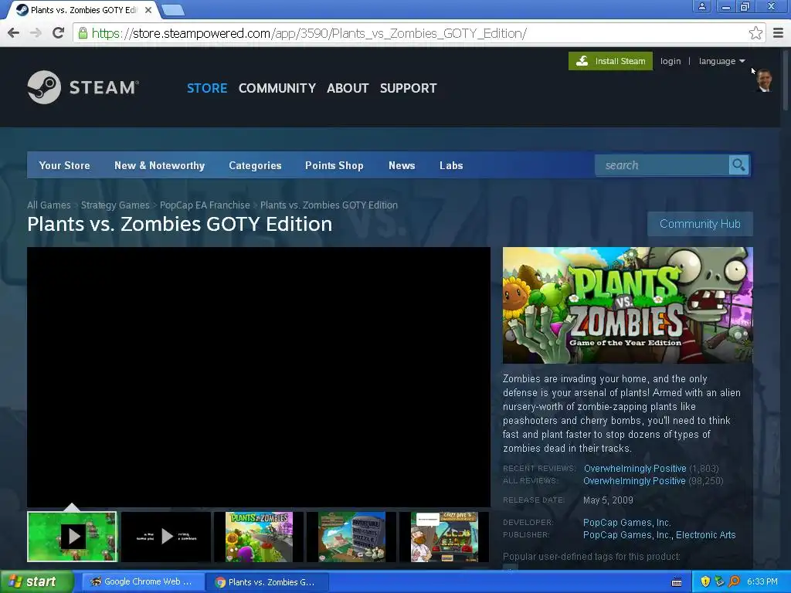Click the keyboard icon in taskbar
The image size is (791, 593).
click(677, 582)
